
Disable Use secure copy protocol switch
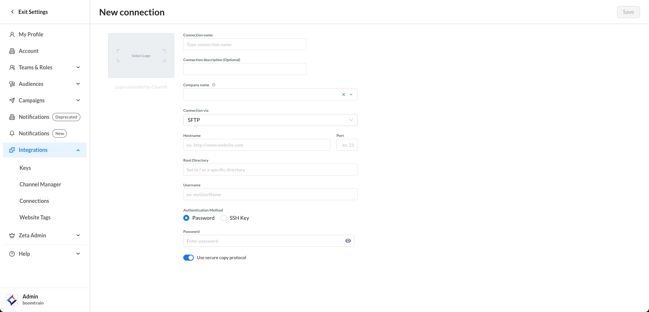pyautogui.click(x=189, y=258)
